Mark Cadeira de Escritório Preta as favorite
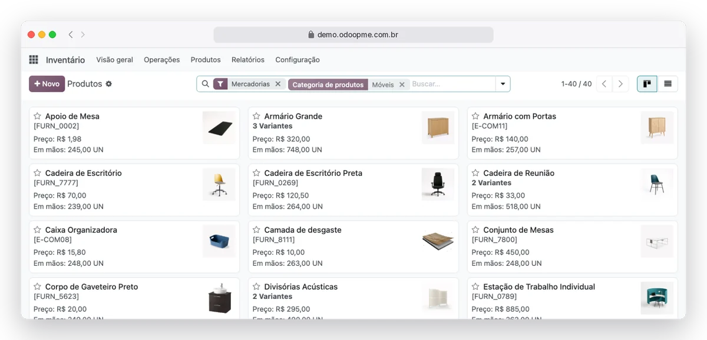Image resolution: width=707 pixels, height=340 pixels. (256, 173)
